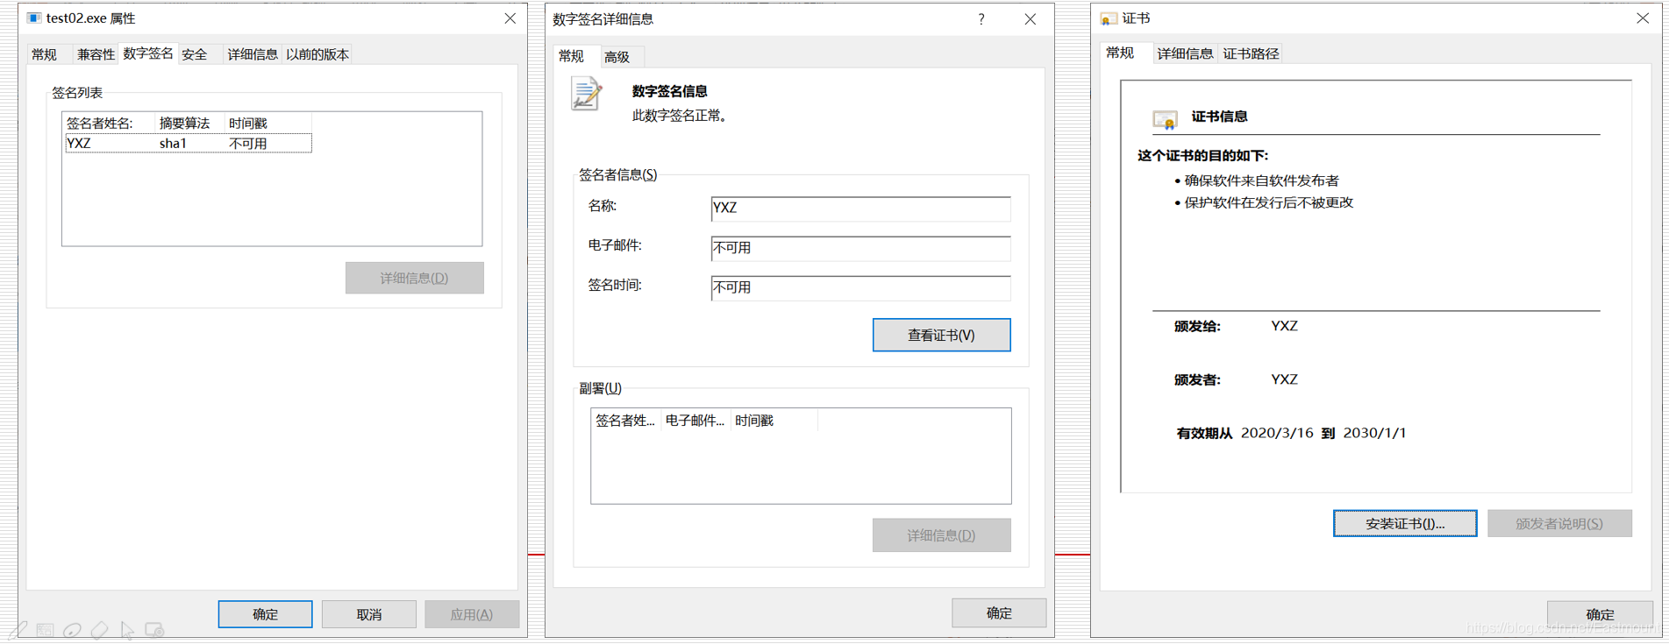Click the 颁发者 YXZ value
1669x644 pixels.
(1284, 379)
